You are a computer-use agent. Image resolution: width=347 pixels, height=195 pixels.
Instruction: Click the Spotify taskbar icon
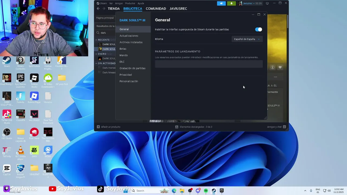click(x=206, y=191)
